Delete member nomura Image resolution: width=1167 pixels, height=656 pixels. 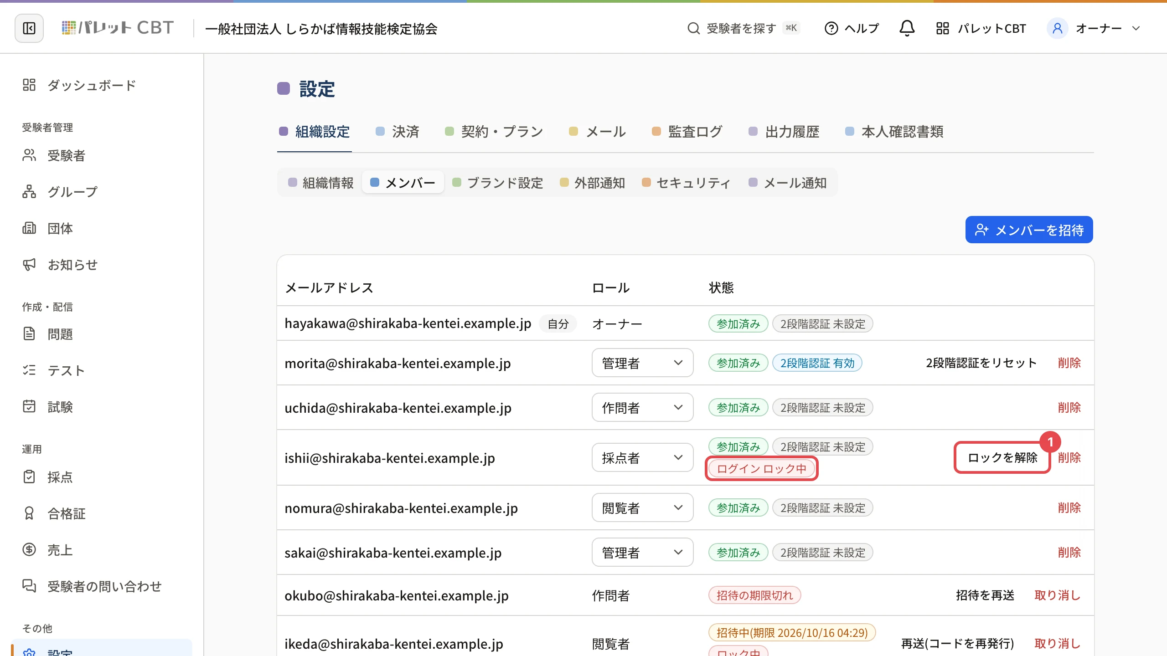pos(1069,508)
